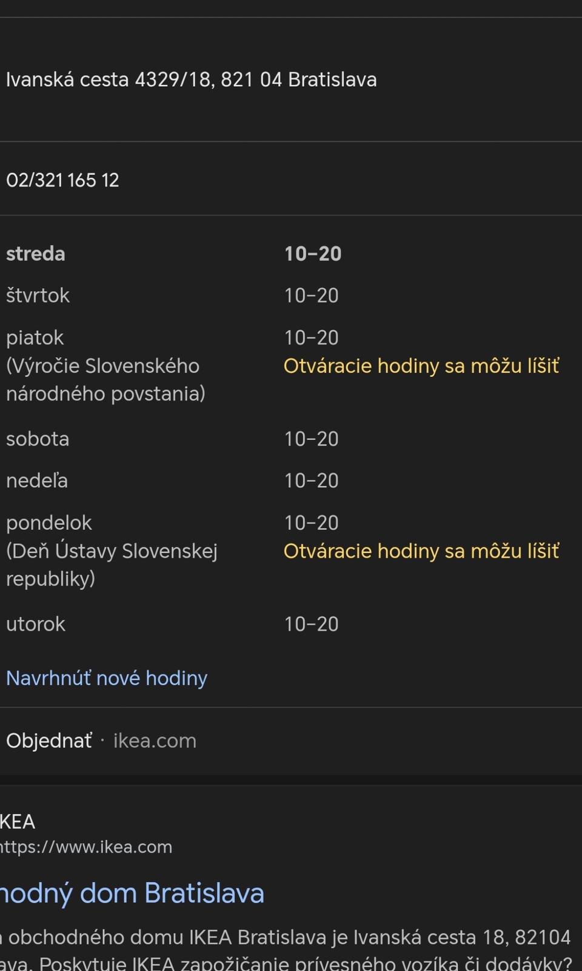The image size is (582, 971).
Task: Tap the https://www.ikea.com result URL
Action: 86,847
